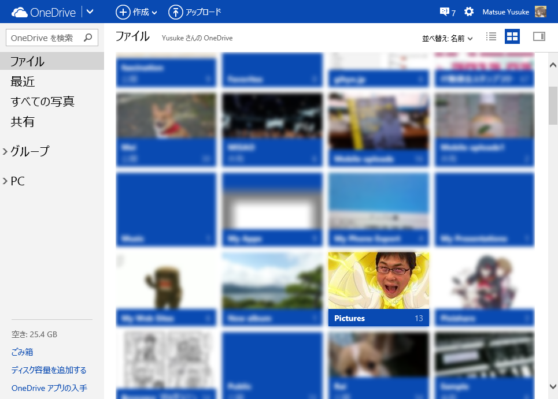Click the upload (アップロード) arrow icon
The image size is (558, 399).
(175, 12)
